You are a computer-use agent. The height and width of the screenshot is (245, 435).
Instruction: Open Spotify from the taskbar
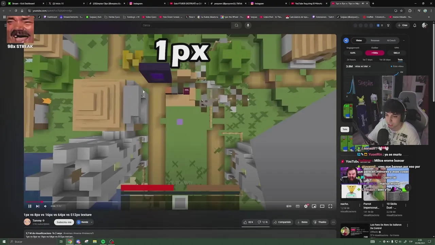click(103, 242)
